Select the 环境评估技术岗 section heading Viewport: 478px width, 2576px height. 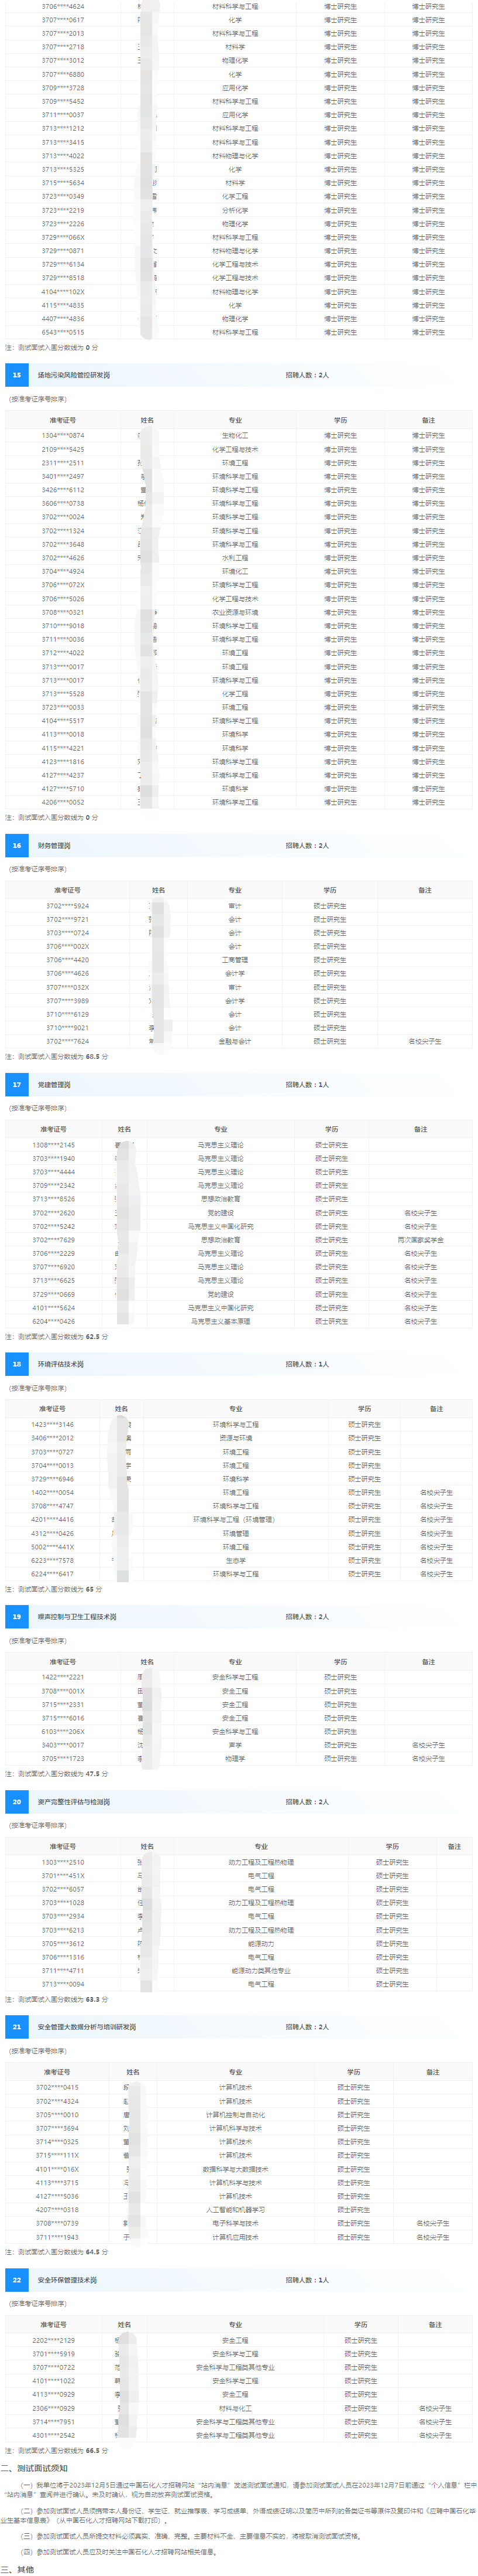pos(61,1363)
